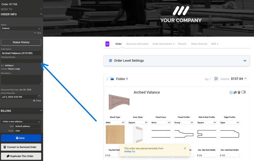Open the Order Documents menu
The width and height of the screenshot is (254, 161).
click(163, 44)
